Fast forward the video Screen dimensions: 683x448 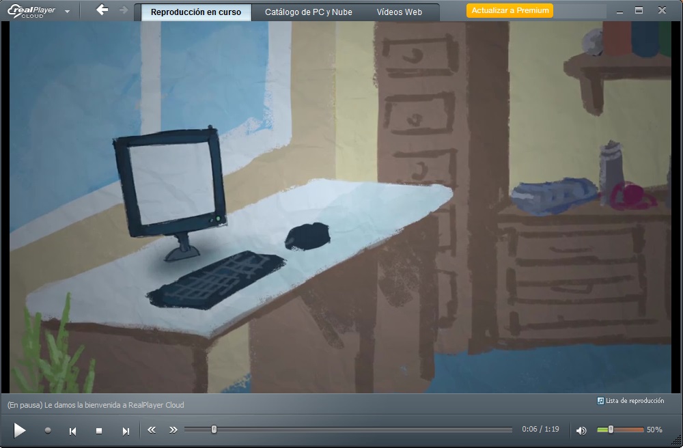pos(173,430)
